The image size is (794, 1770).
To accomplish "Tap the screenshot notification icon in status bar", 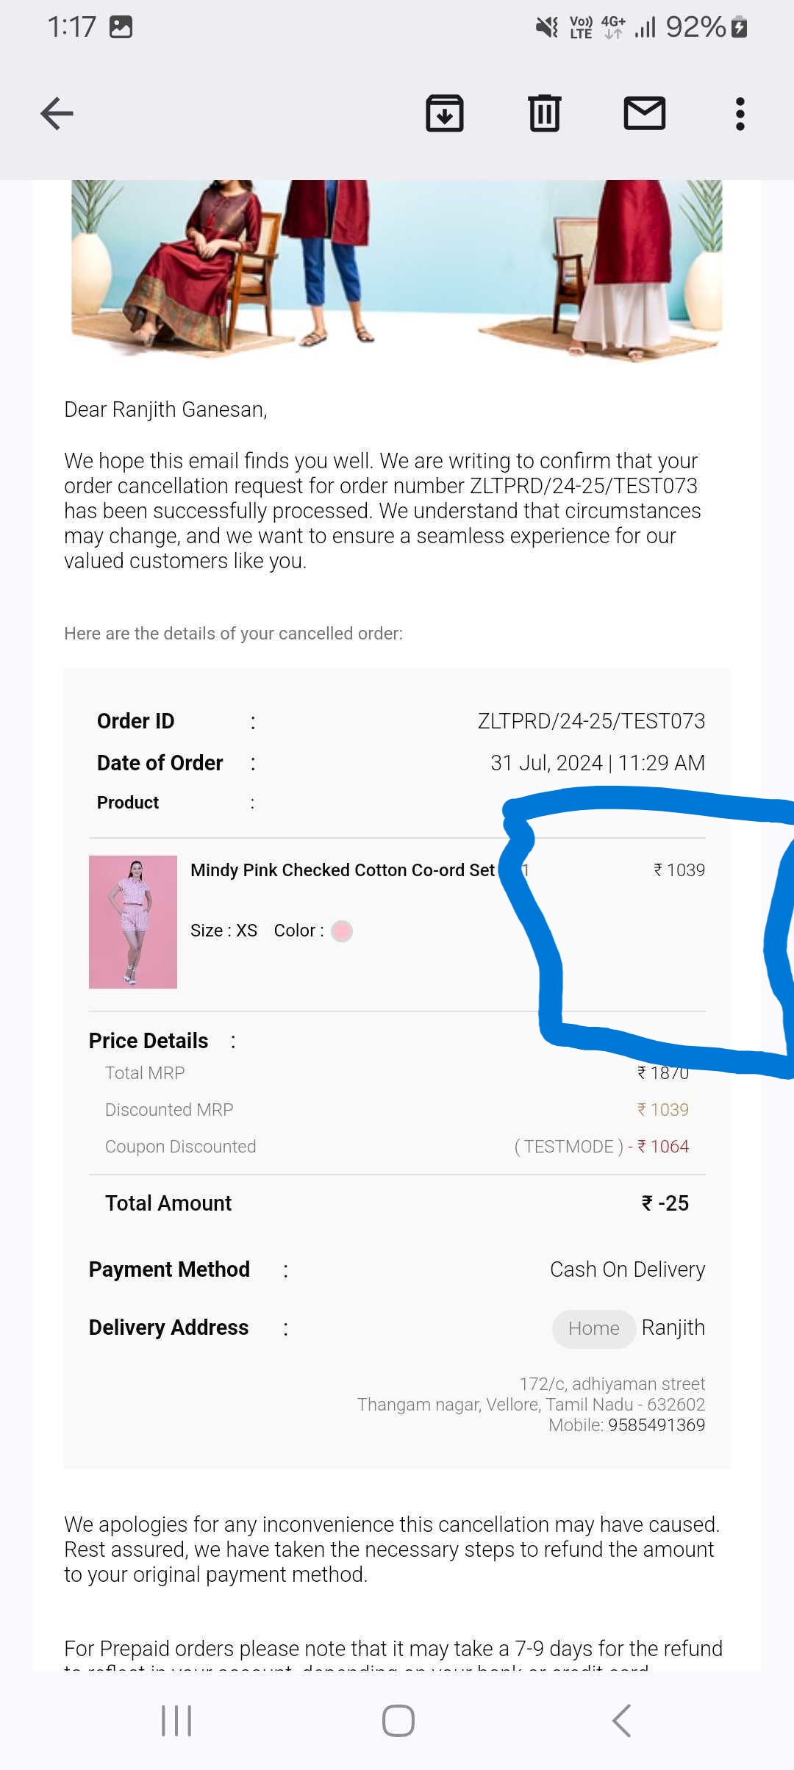I will [x=121, y=27].
